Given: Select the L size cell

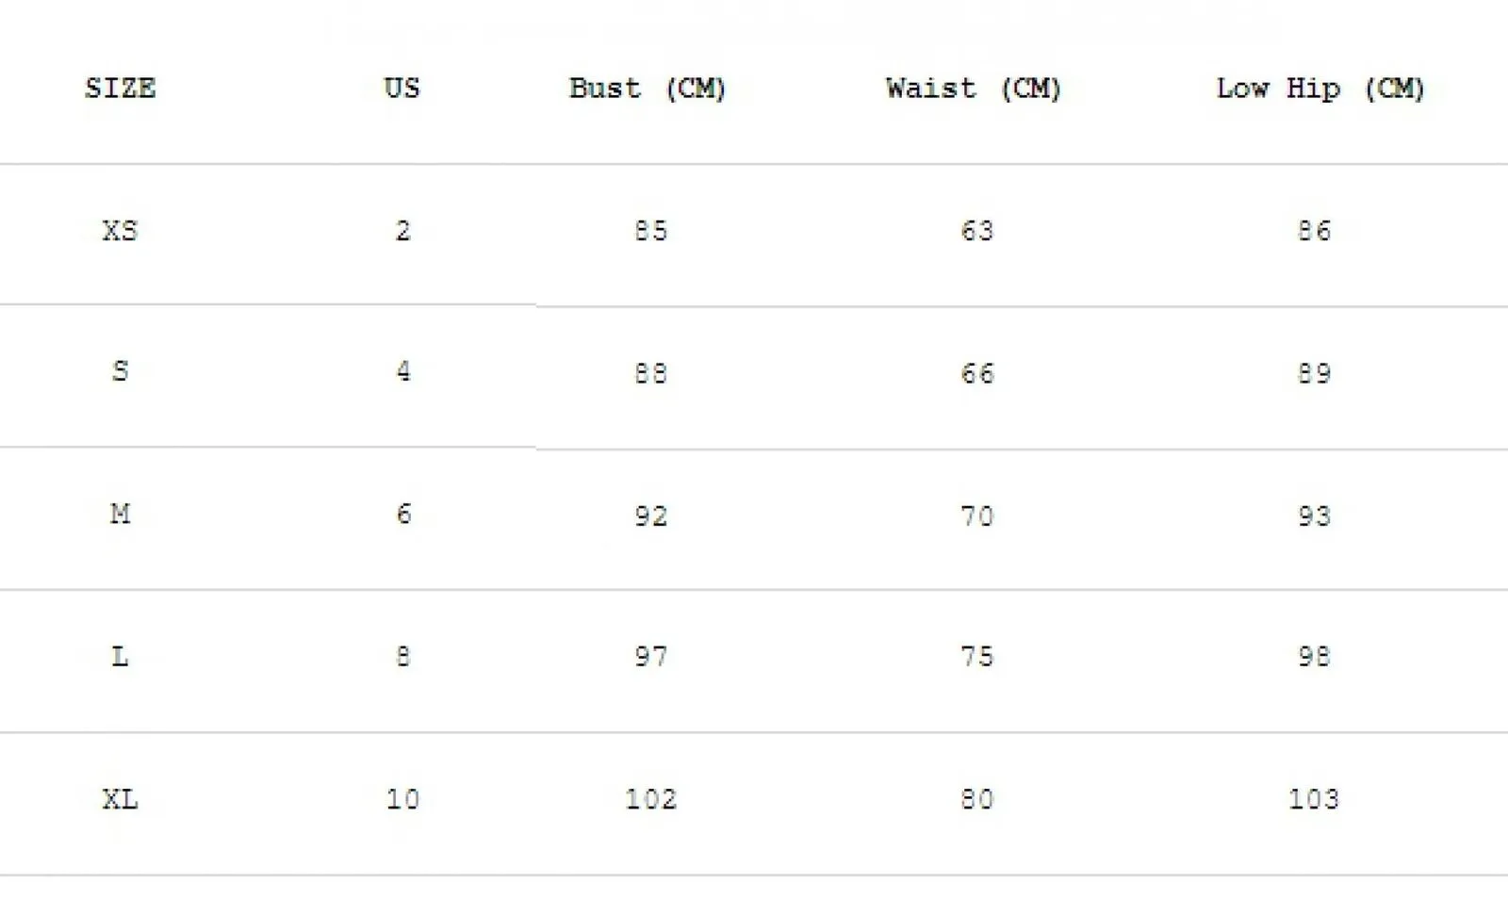Looking at the screenshot, I should click(121, 656).
